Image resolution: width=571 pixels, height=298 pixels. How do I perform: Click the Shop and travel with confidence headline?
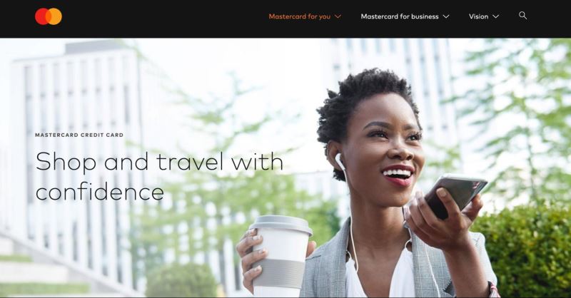159,177
